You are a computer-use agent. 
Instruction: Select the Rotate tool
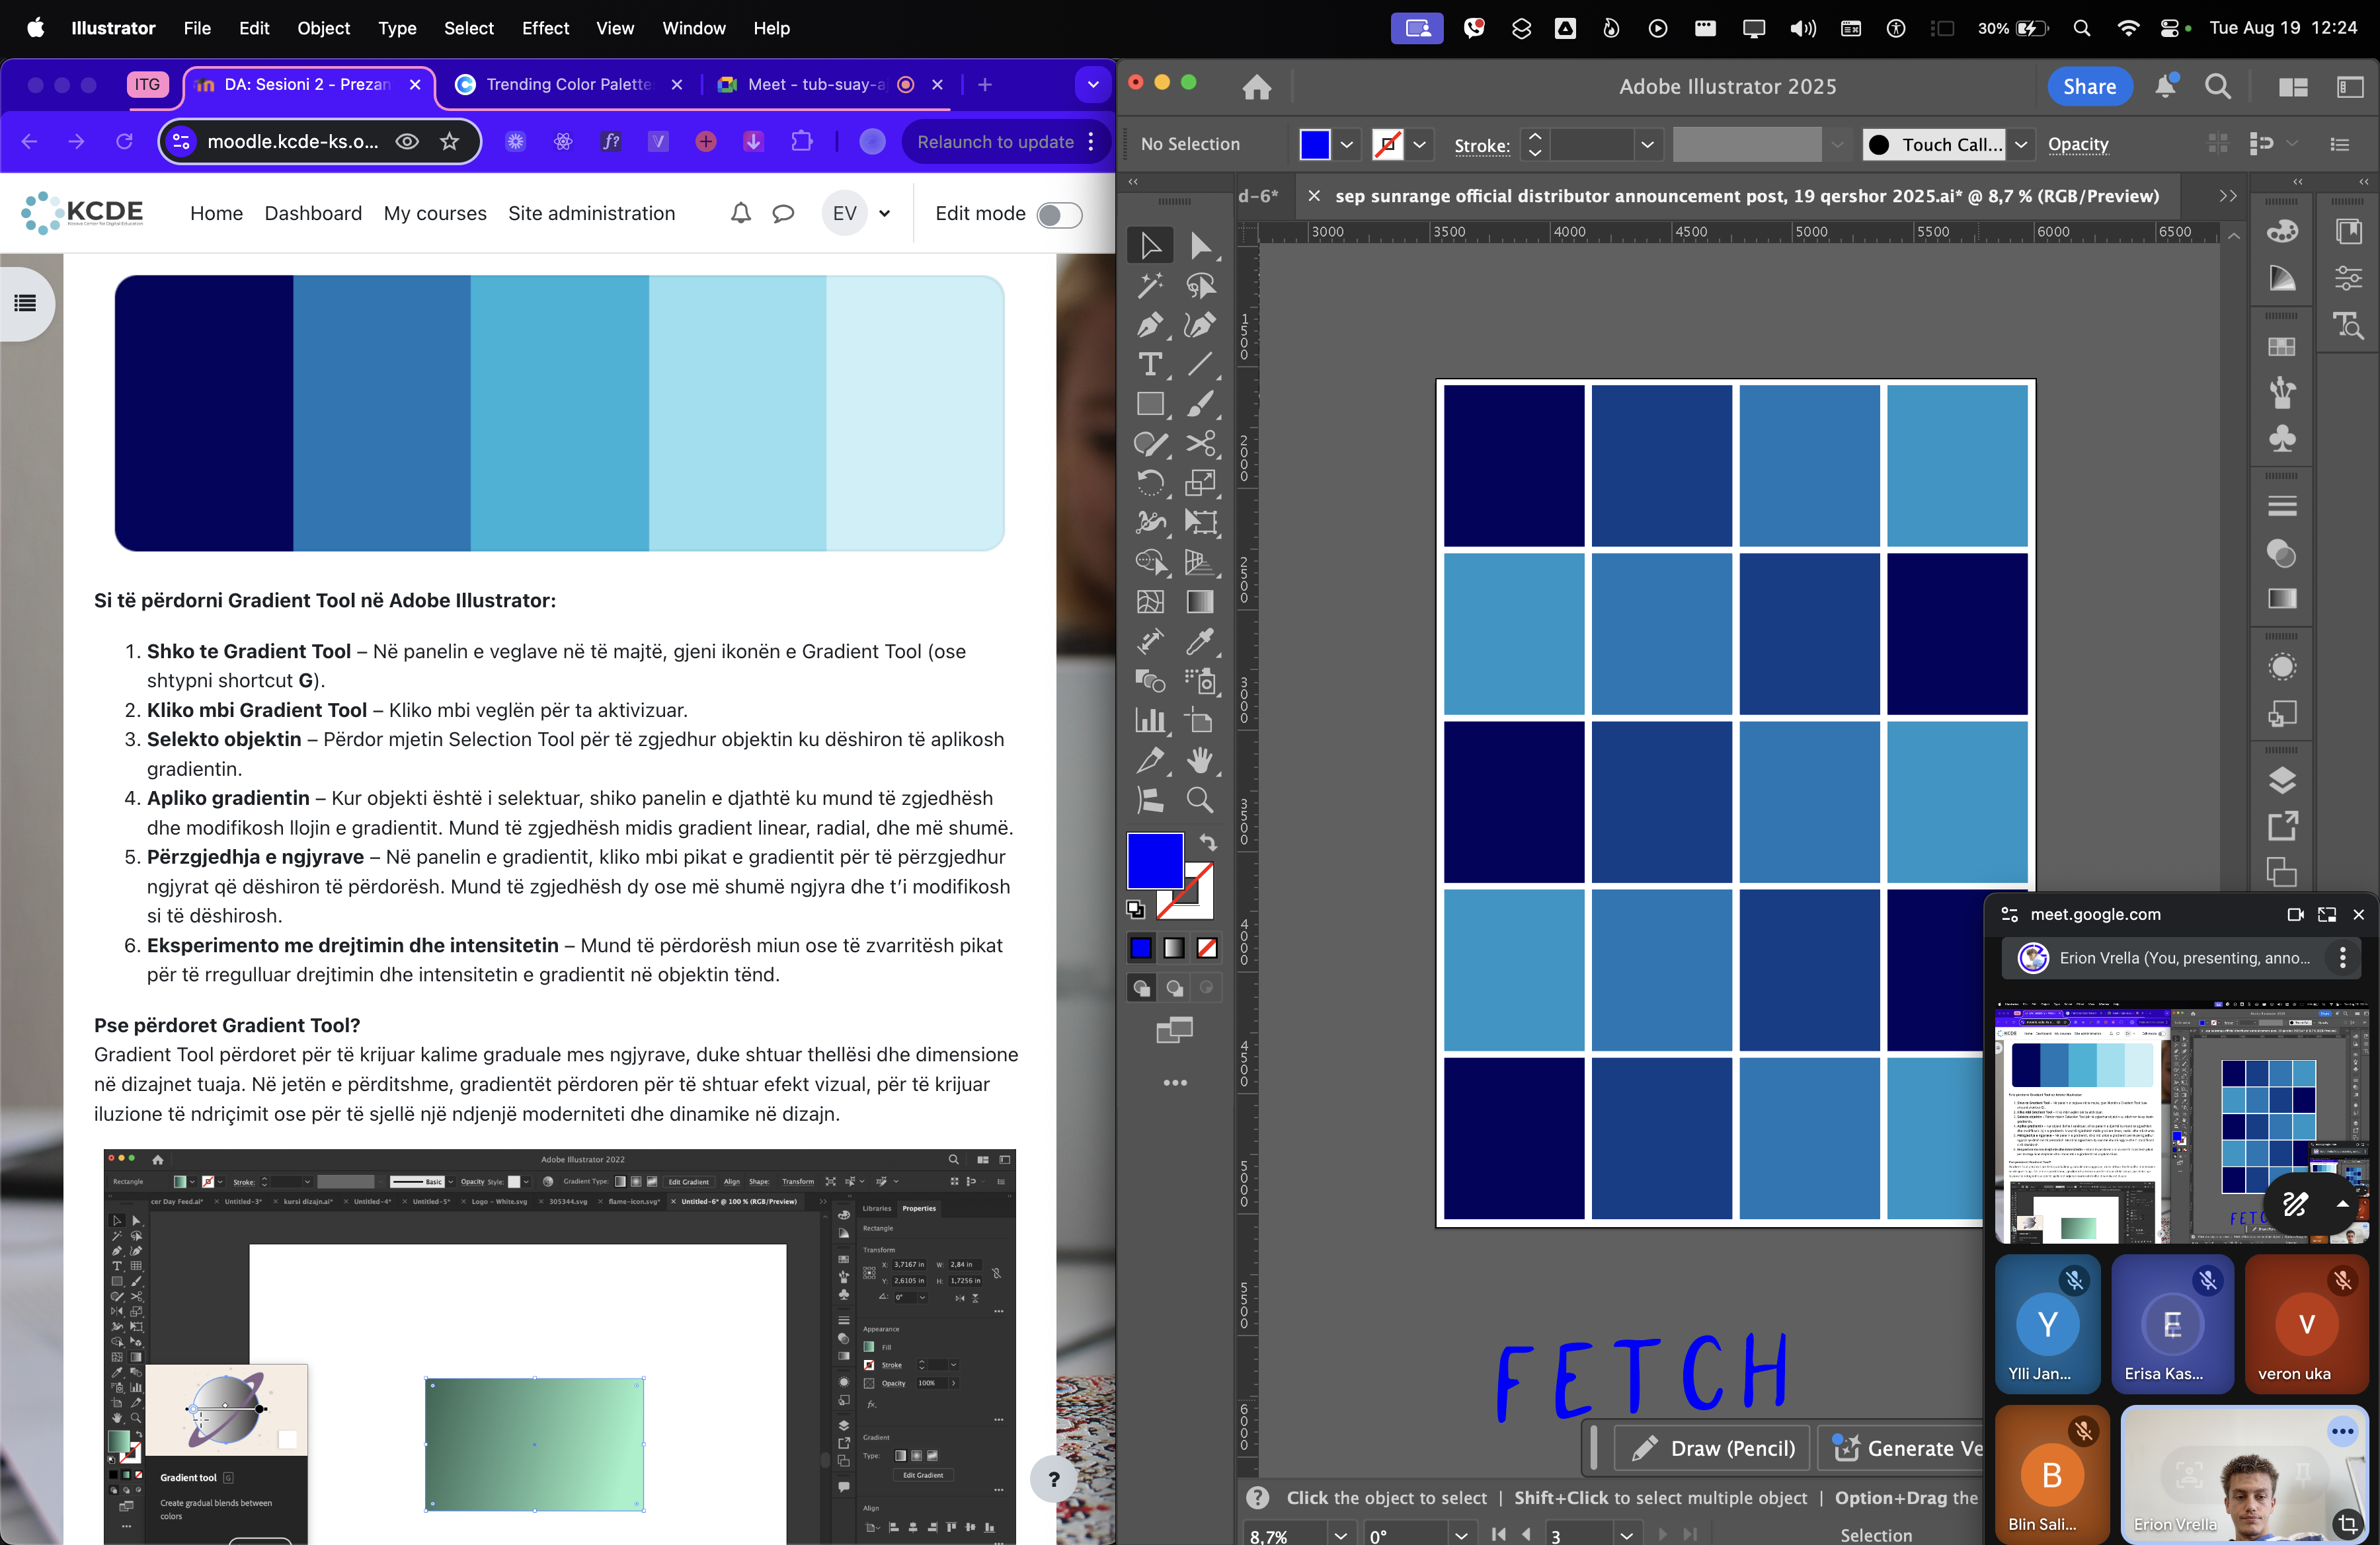pyautogui.click(x=1150, y=482)
